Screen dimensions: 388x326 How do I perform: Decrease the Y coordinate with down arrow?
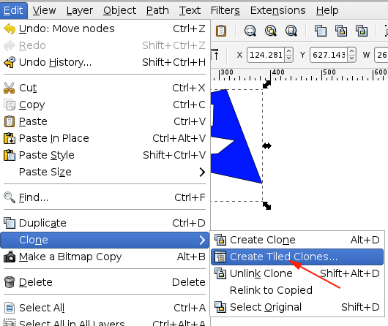(x=351, y=58)
